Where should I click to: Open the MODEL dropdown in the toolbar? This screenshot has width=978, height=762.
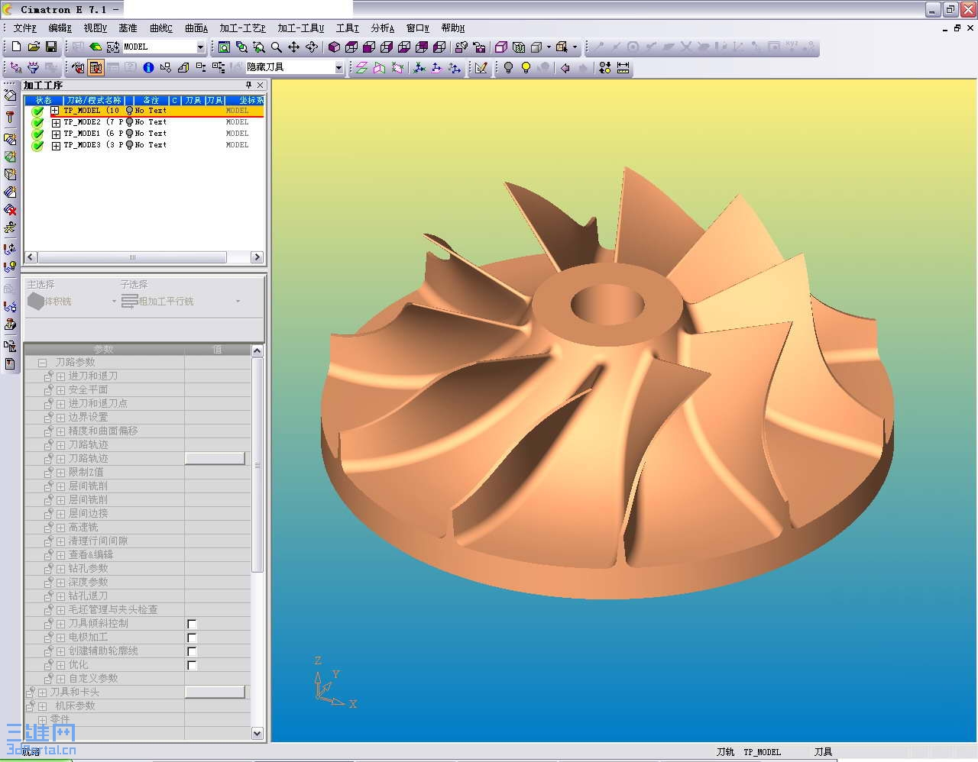pos(201,47)
